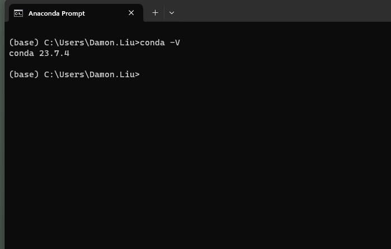Screen dimensions: 391x249
Task: Click the "conda 23.7.4" output line
Action: click(39, 54)
